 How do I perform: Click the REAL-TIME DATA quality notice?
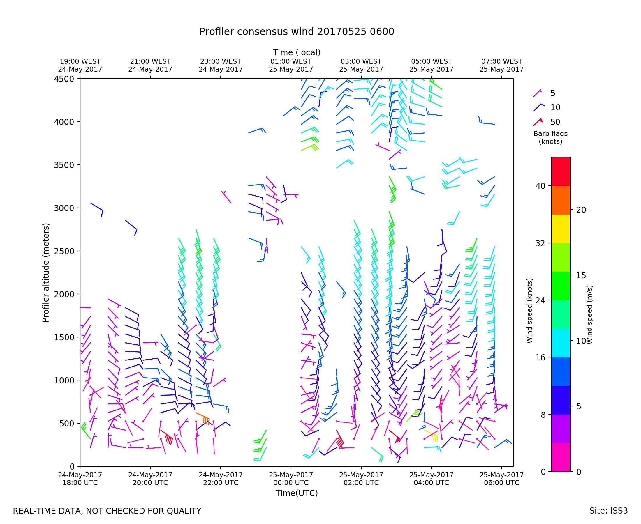coord(107,511)
